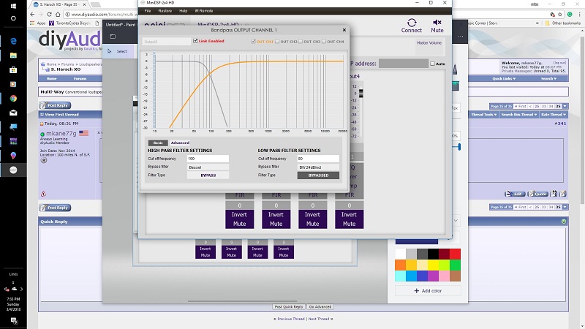Open the Rate Thread dropdown
The width and height of the screenshot is (585, 329).
point(554,115)
